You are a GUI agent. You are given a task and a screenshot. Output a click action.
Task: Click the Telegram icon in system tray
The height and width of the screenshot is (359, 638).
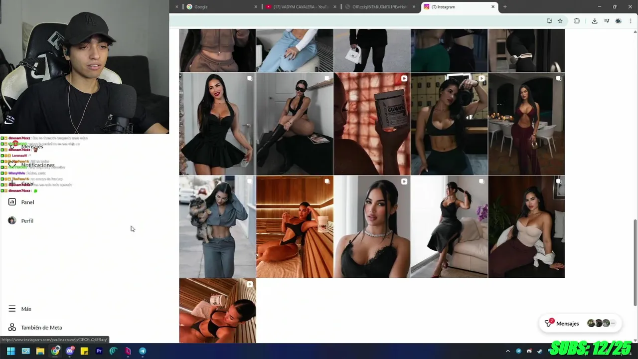point(518,351)
